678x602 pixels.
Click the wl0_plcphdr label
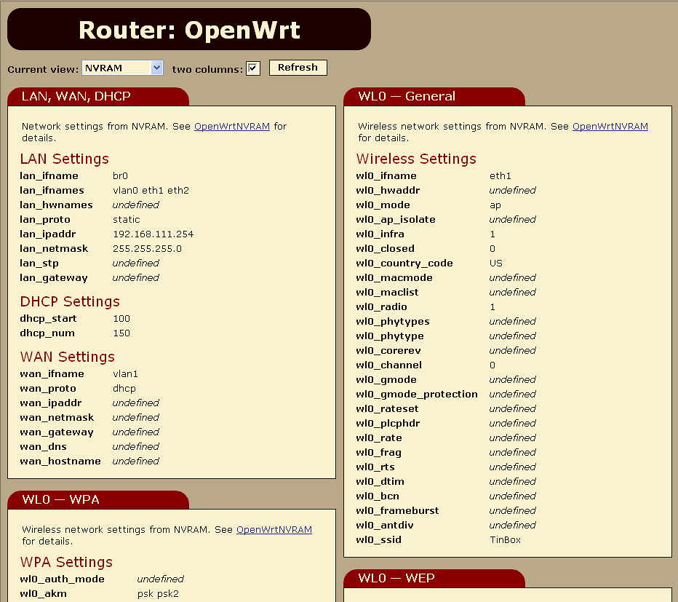pos(388,424)
